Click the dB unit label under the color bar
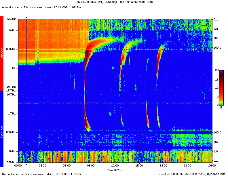The width and height of the screenshot is (228, 176). (220, 107)
